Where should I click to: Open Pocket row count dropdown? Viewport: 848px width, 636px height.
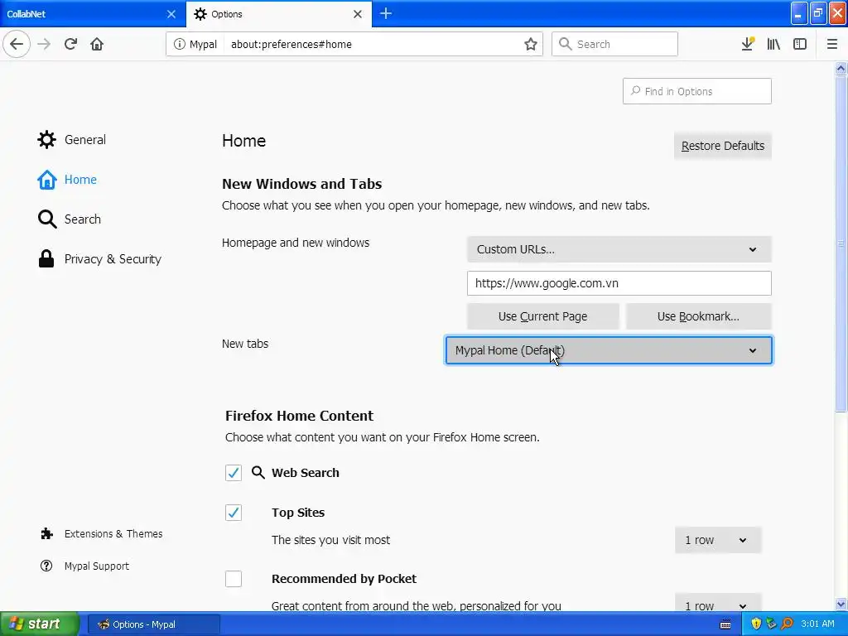(x=718, y=603)
